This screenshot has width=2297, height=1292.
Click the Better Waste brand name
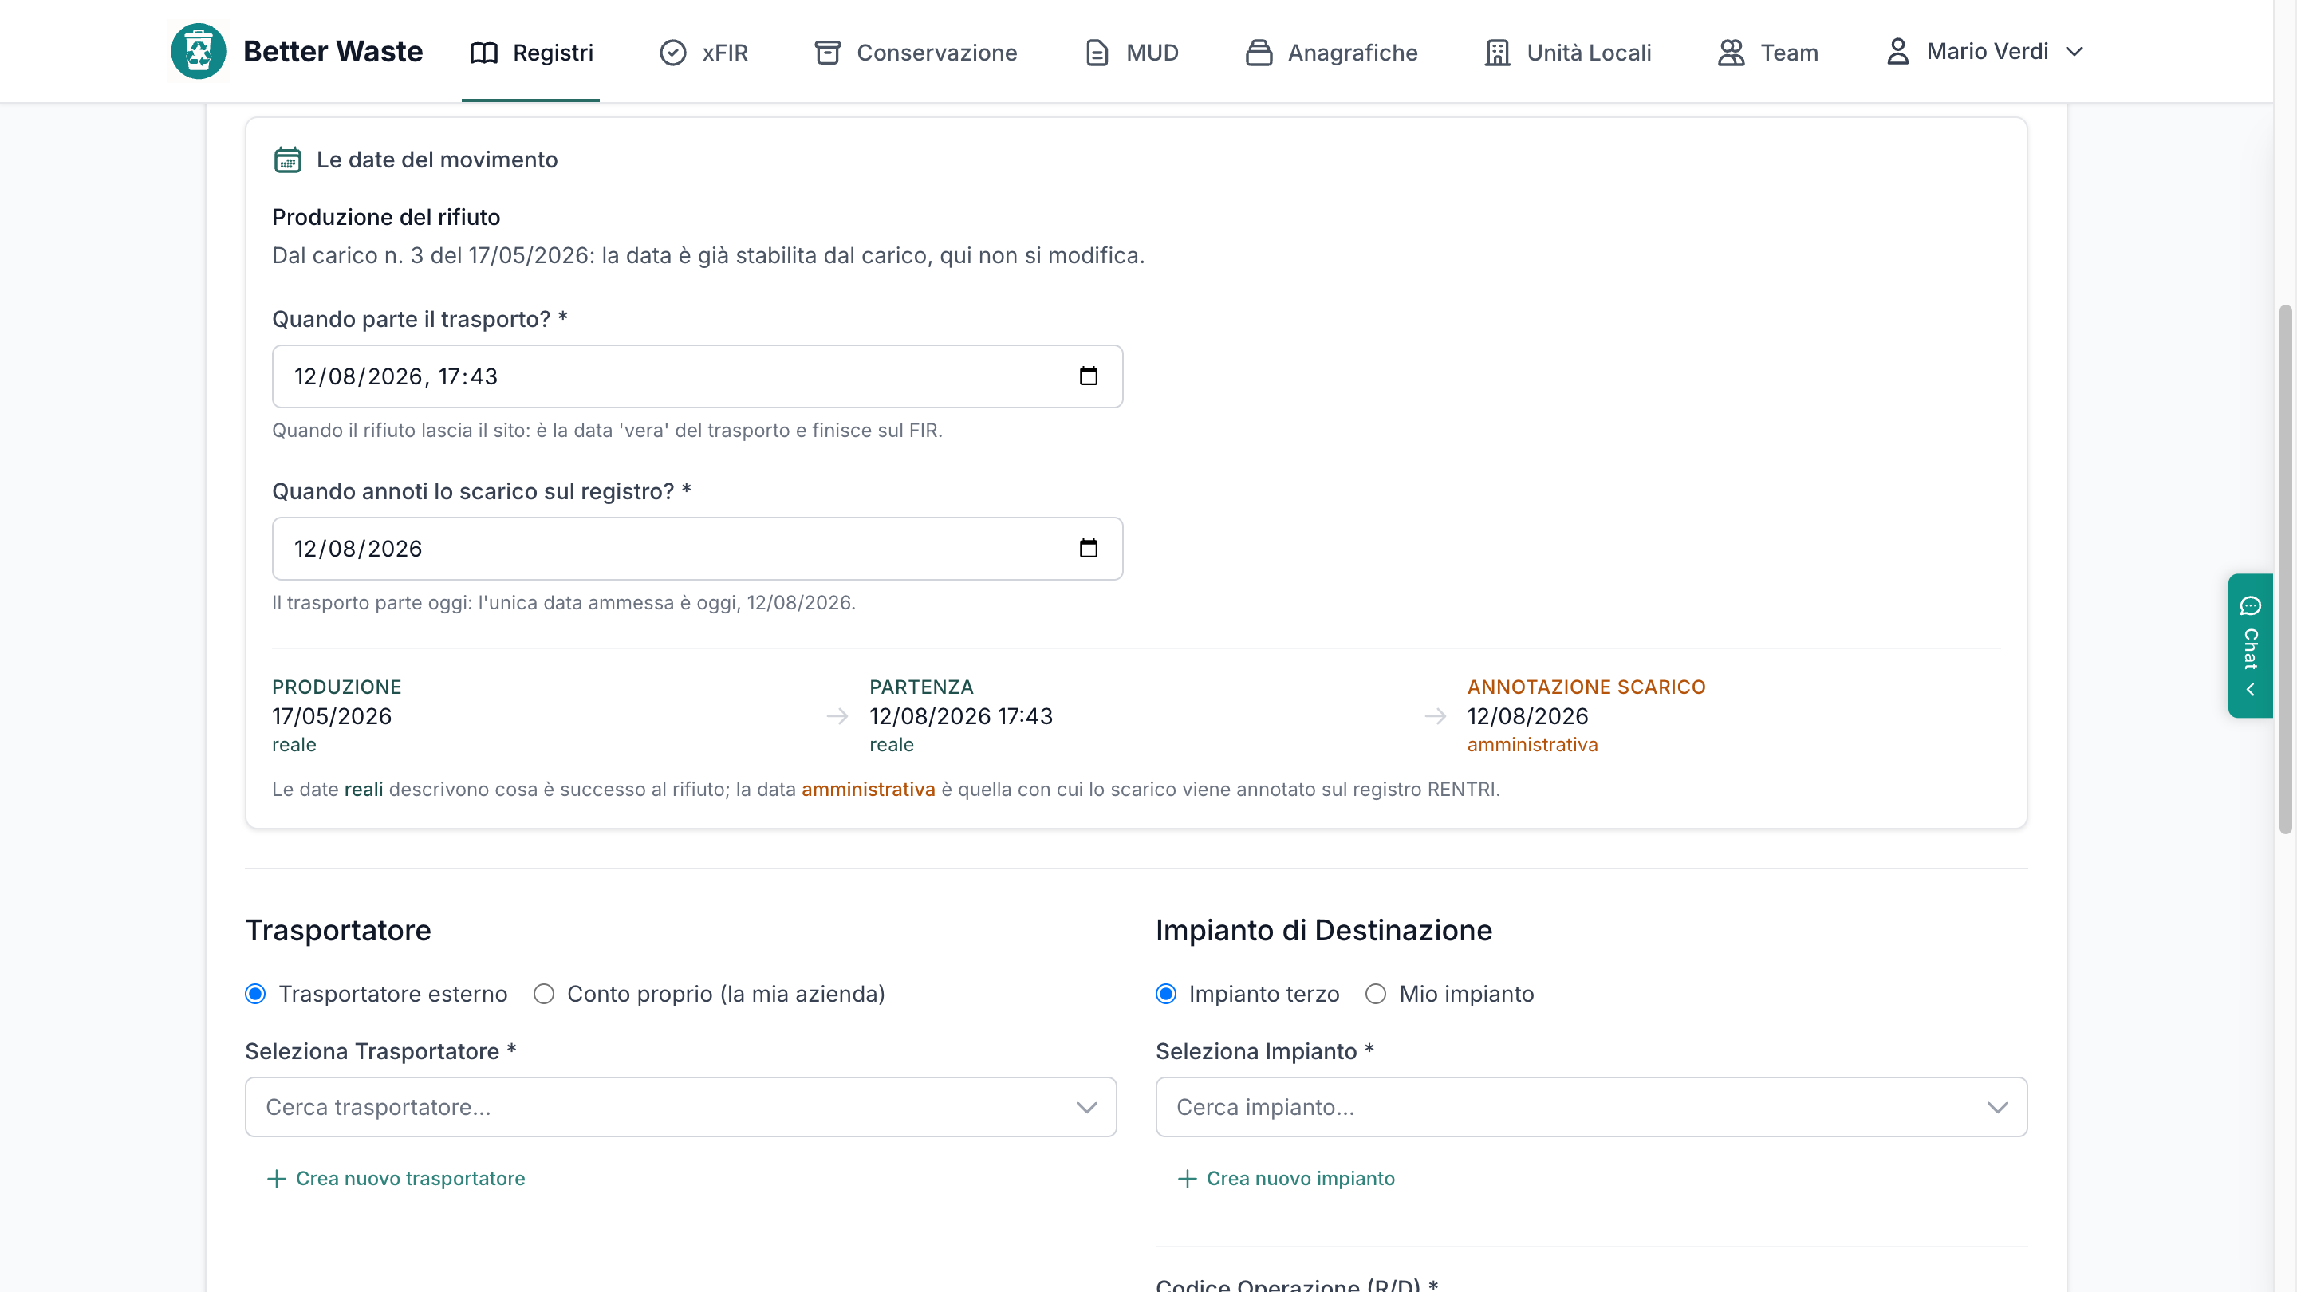333,52
